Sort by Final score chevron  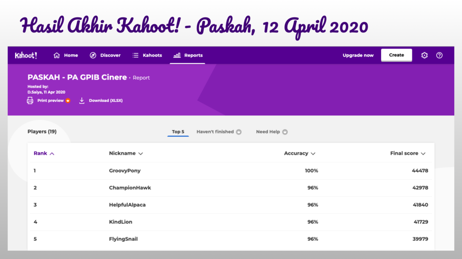coord(423,154)
